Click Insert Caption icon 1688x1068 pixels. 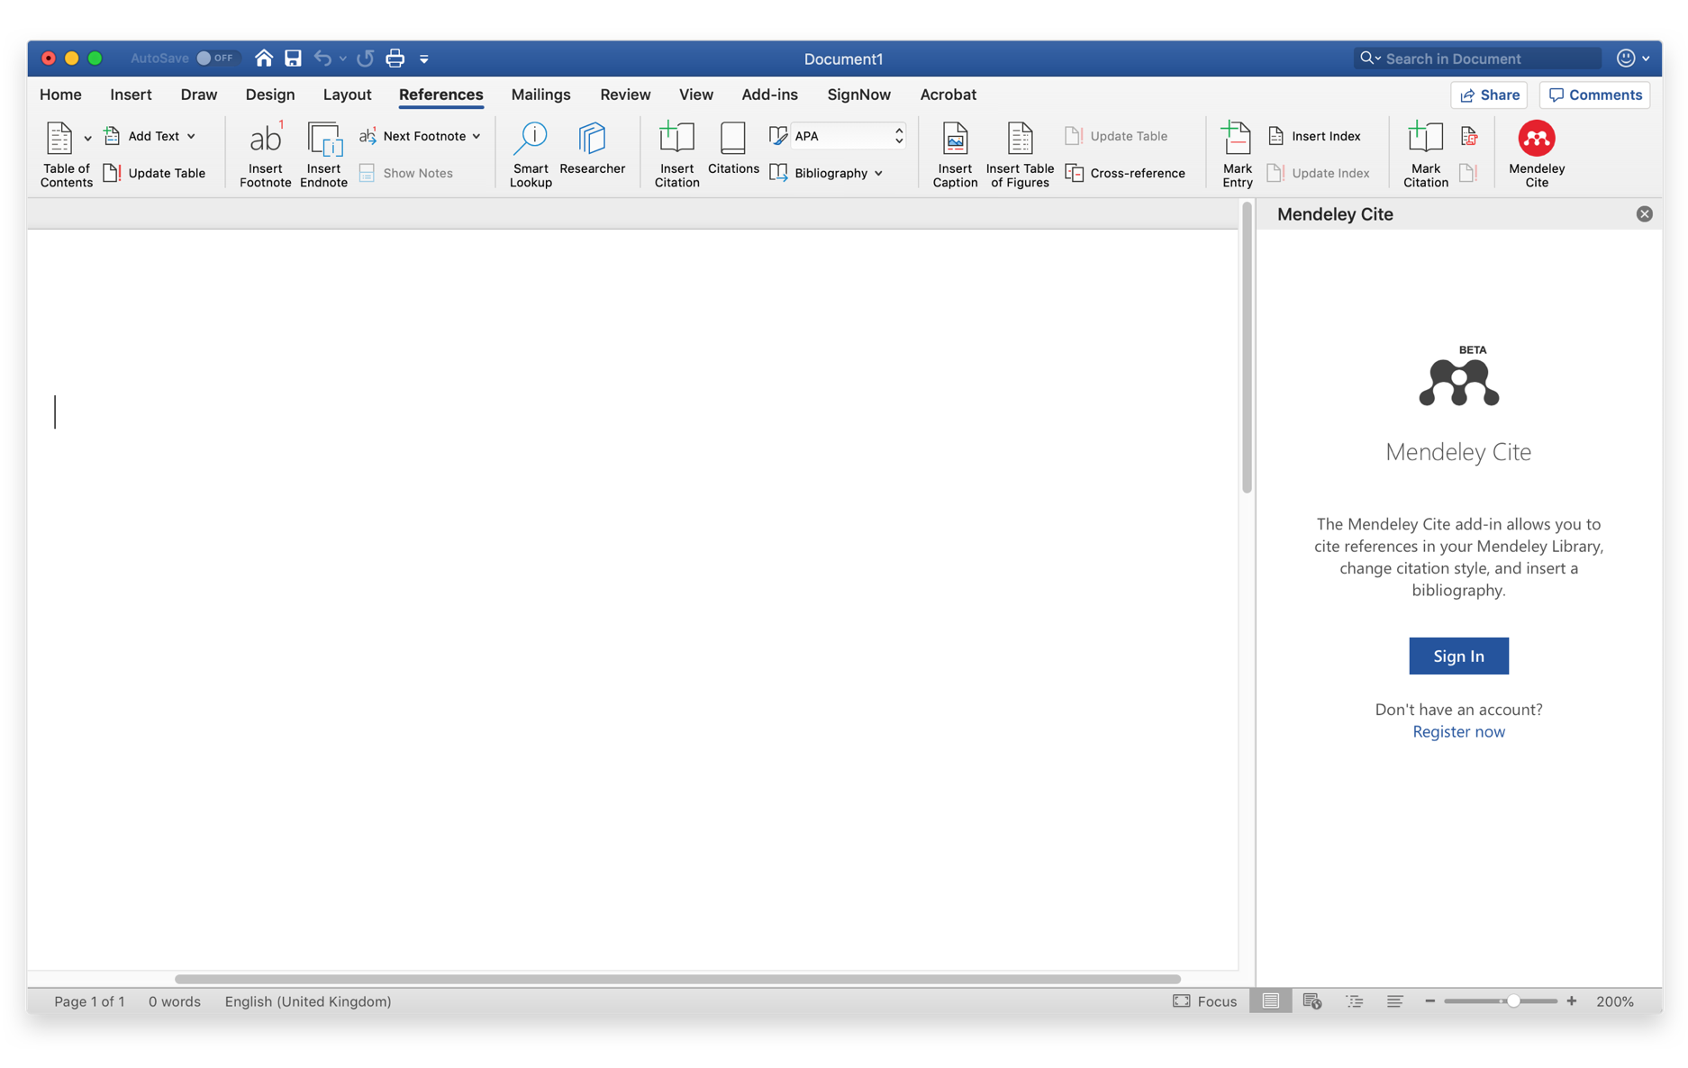(x=955, y=140)
